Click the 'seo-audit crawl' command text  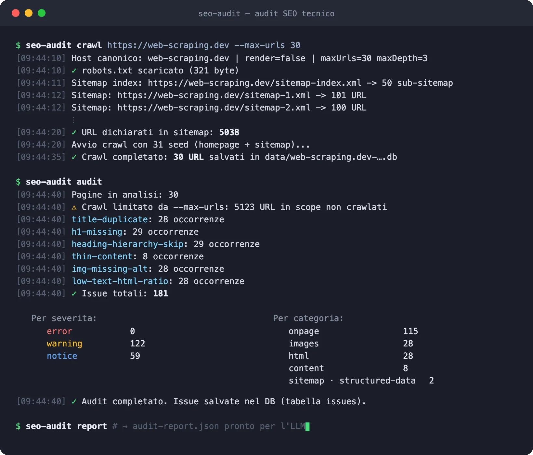click(64, 45)
